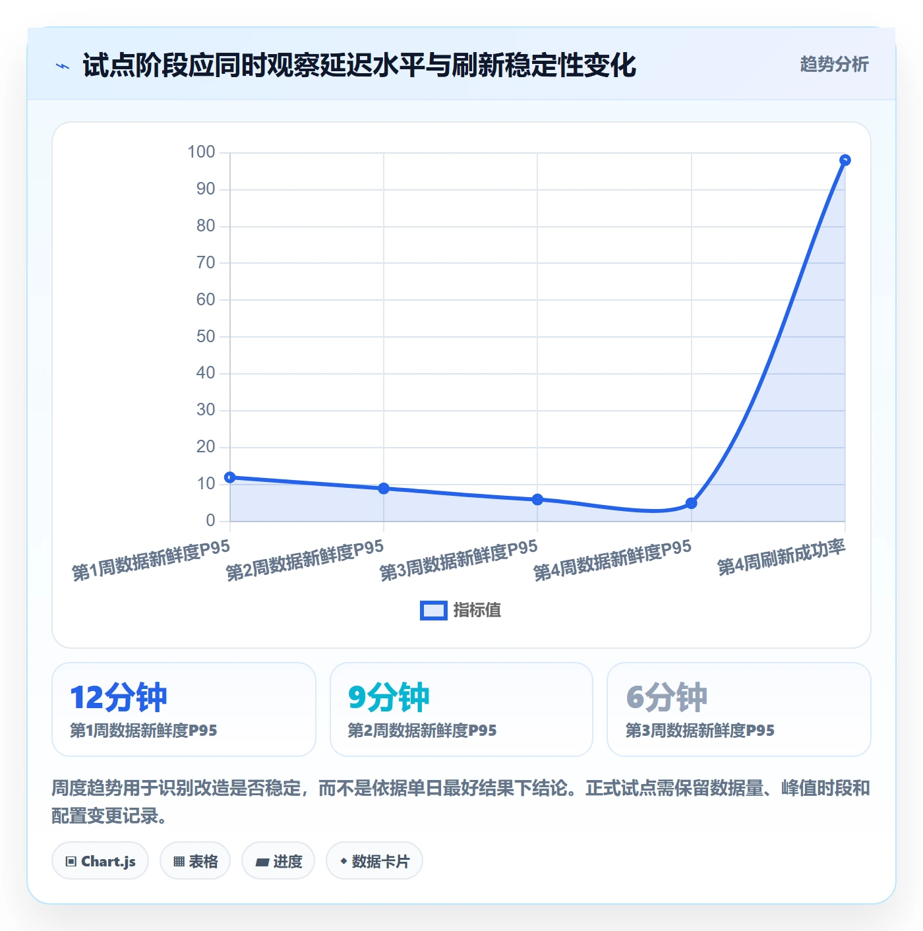
Task: Click the 100 y-axis tick label
Action: pos(201,152)
